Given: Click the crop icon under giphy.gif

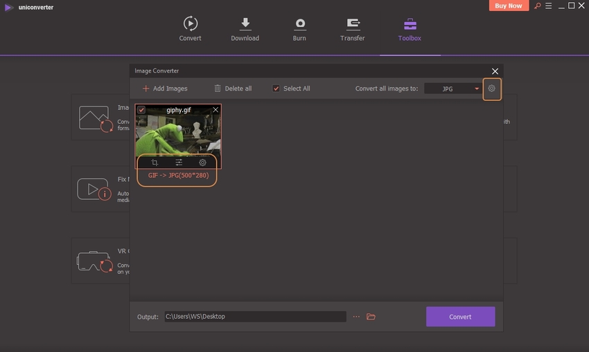Looking at the screenshot, I should click(155, 163).
